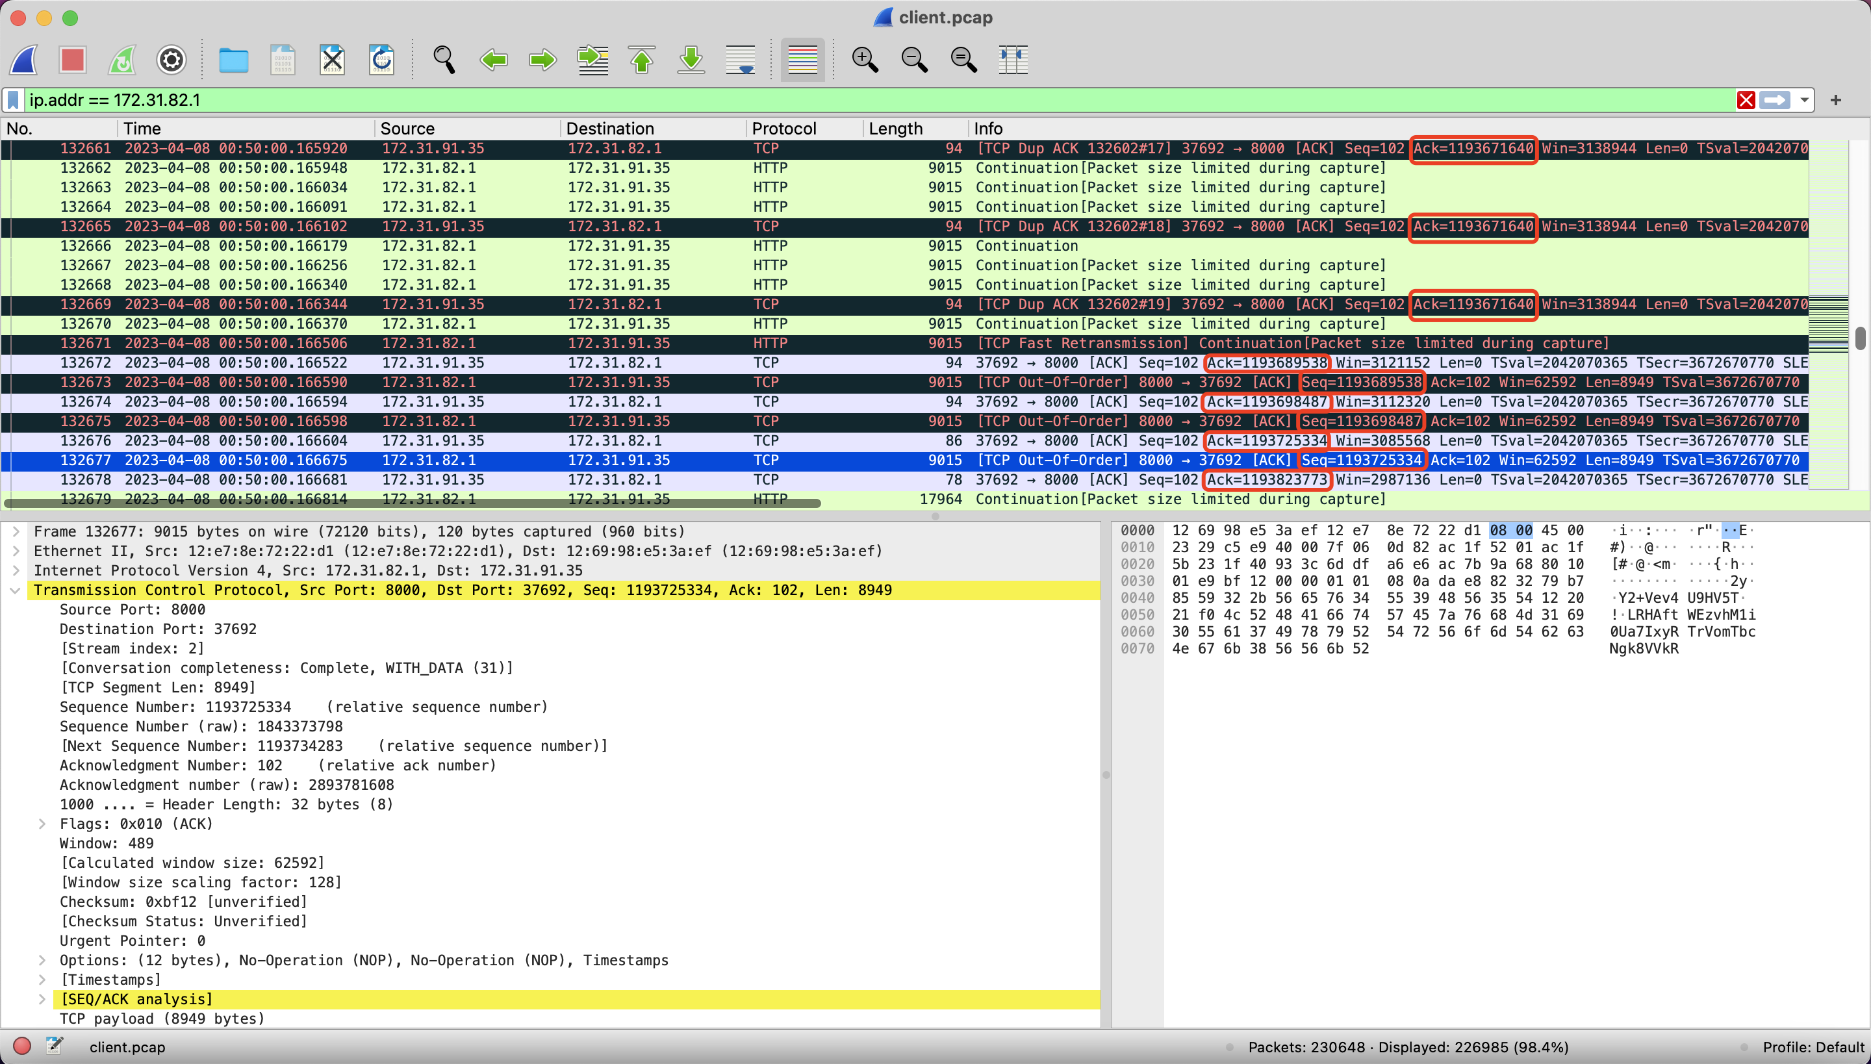
Task: Clear the display filter with red X
Action: (1746, 100)
